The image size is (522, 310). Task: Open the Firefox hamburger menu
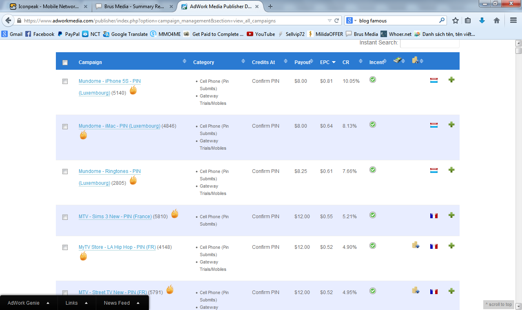click(x=513, y=21)
